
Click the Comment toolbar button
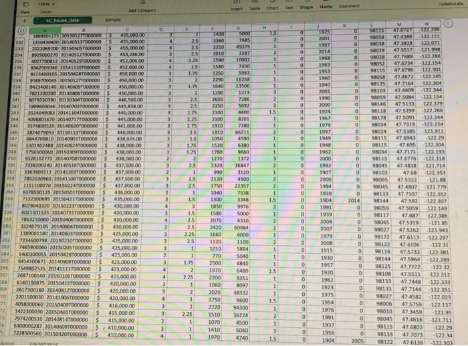coord(349,3)
